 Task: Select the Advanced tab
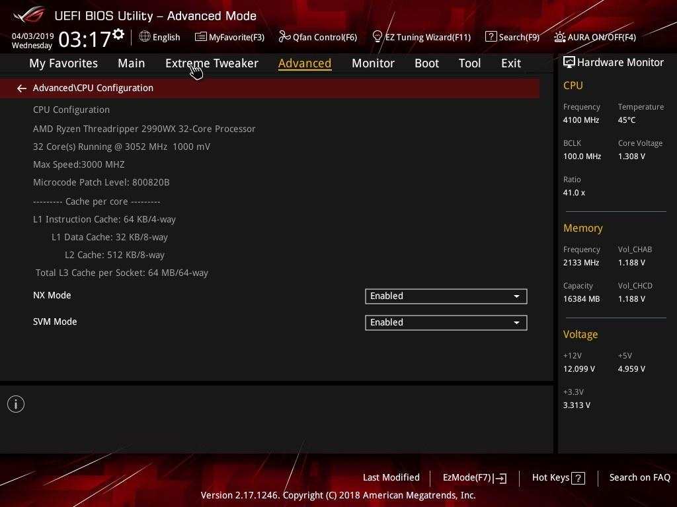pyautogui.click(x=305, y=63)
